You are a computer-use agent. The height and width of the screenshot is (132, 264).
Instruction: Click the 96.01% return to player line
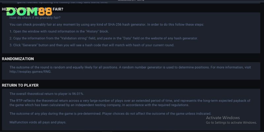[x=47, y=94]
